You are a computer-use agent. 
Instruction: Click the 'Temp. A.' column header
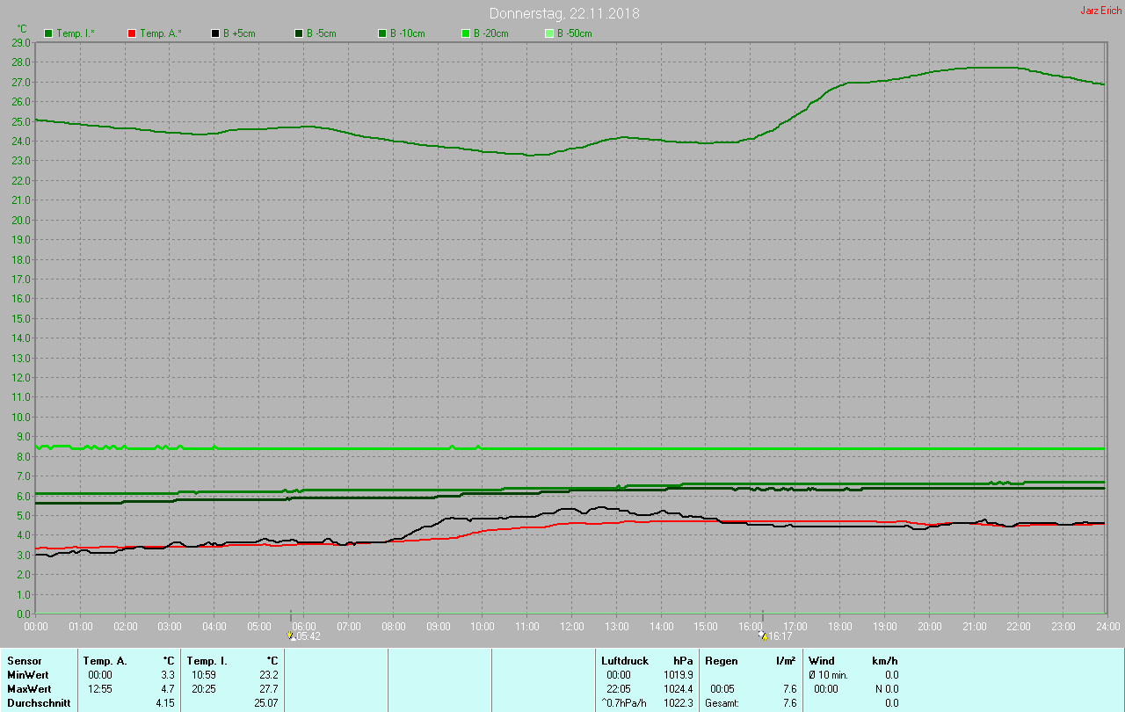105,661
